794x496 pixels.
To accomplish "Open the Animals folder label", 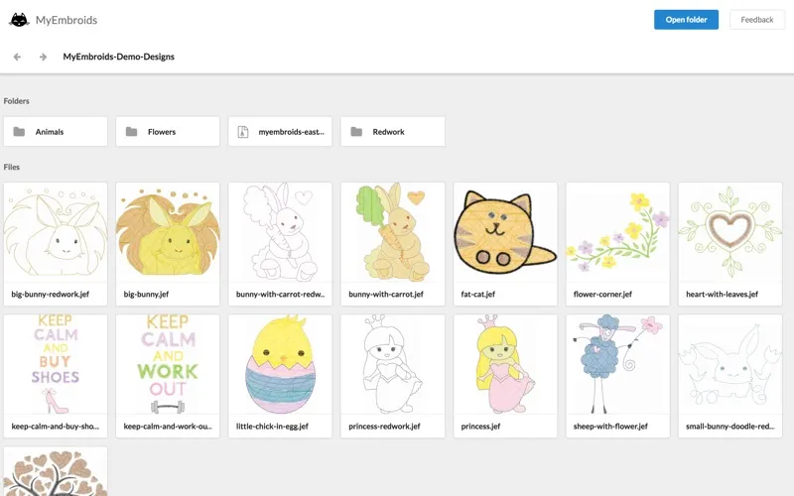I will coord(50,132).
